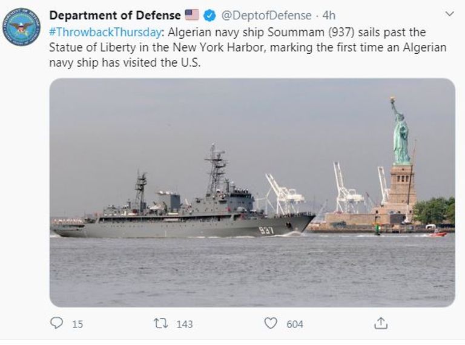465x345 pixels.
Task: Click the reply speech bubble icon
Action: click(56, 323)
